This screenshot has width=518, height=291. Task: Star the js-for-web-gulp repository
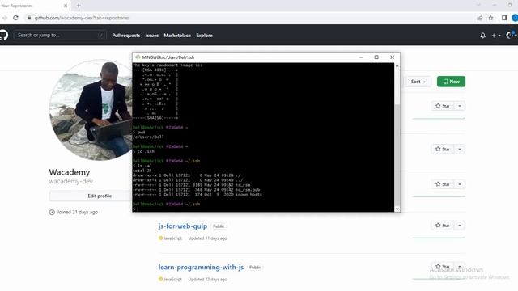443,226
